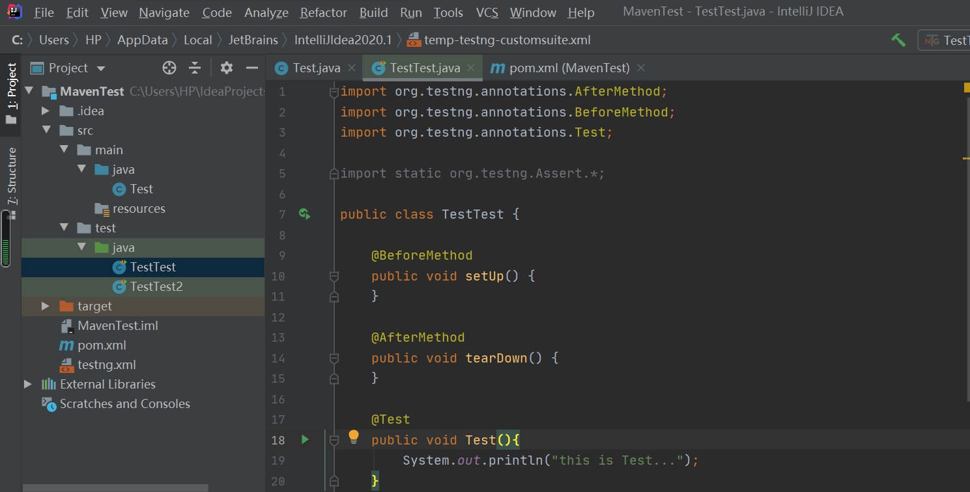970x492 pixels.
Task: Toggle the 1: Project tool window button
Action: (x=11, y=94)
